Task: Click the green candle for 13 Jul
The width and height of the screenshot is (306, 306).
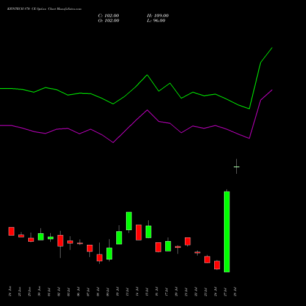Action: 129,222
